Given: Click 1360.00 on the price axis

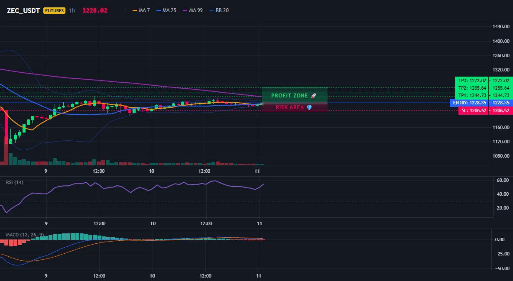Looking at the screenshot, I should (501, 55).
